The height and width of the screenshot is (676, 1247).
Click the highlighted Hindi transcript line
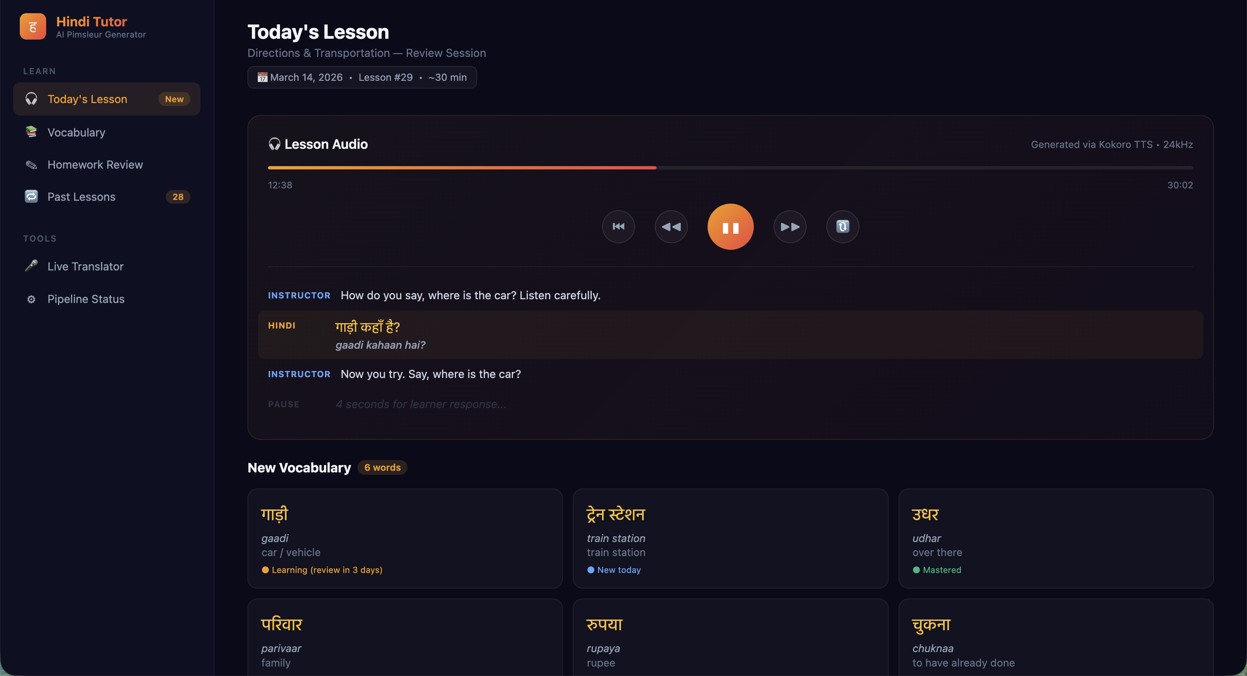730,335
